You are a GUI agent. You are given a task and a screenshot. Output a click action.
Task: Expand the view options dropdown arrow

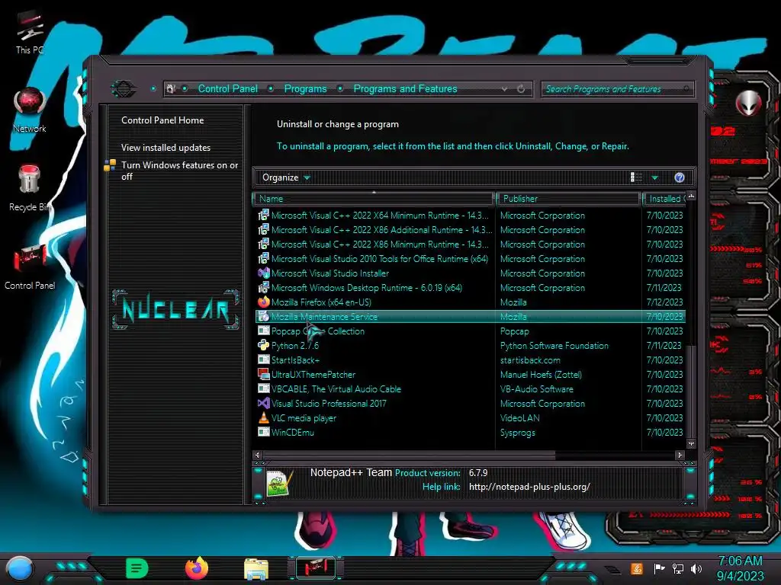coord(655,177)
